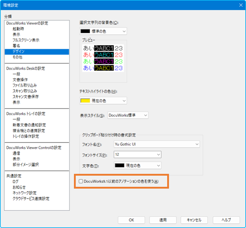Enable DocuWorks9.1以前のアノテーションの色を使う checkbox

coord(81,181)
